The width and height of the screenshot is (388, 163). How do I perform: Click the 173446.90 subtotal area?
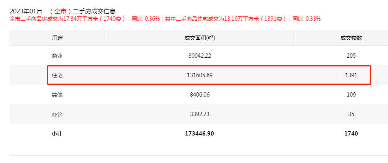(200, 134)
